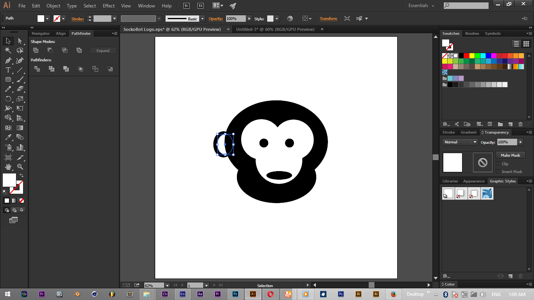Select the Hand tool

8,167
